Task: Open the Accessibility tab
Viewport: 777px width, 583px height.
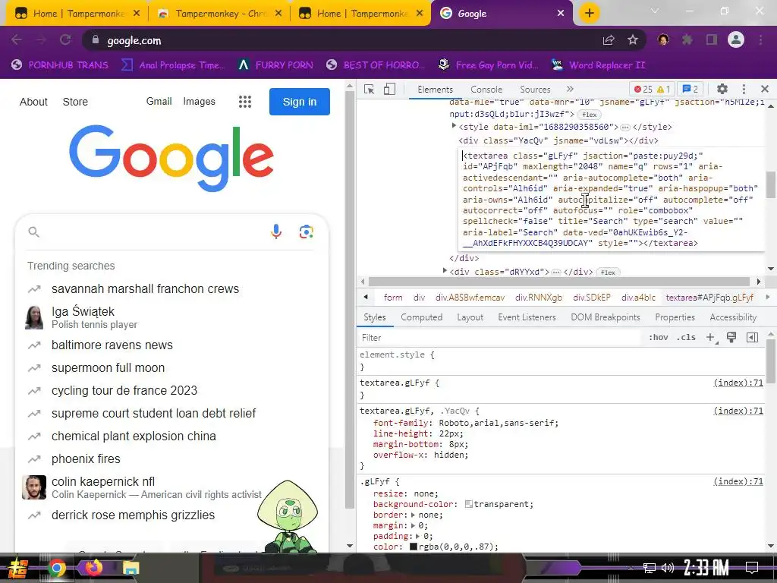Action: [x=733, y=317]
